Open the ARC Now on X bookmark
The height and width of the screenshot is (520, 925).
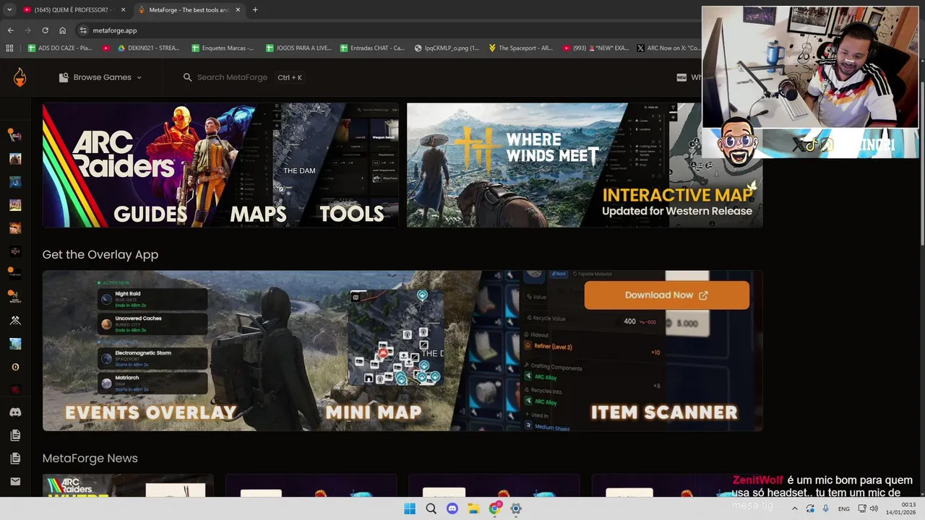tap(669, 48)
